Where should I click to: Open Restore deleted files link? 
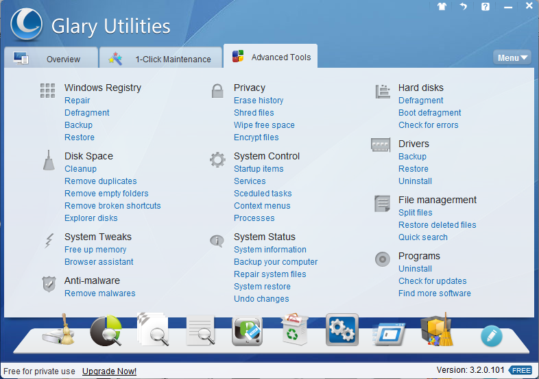tap(438, 225)
